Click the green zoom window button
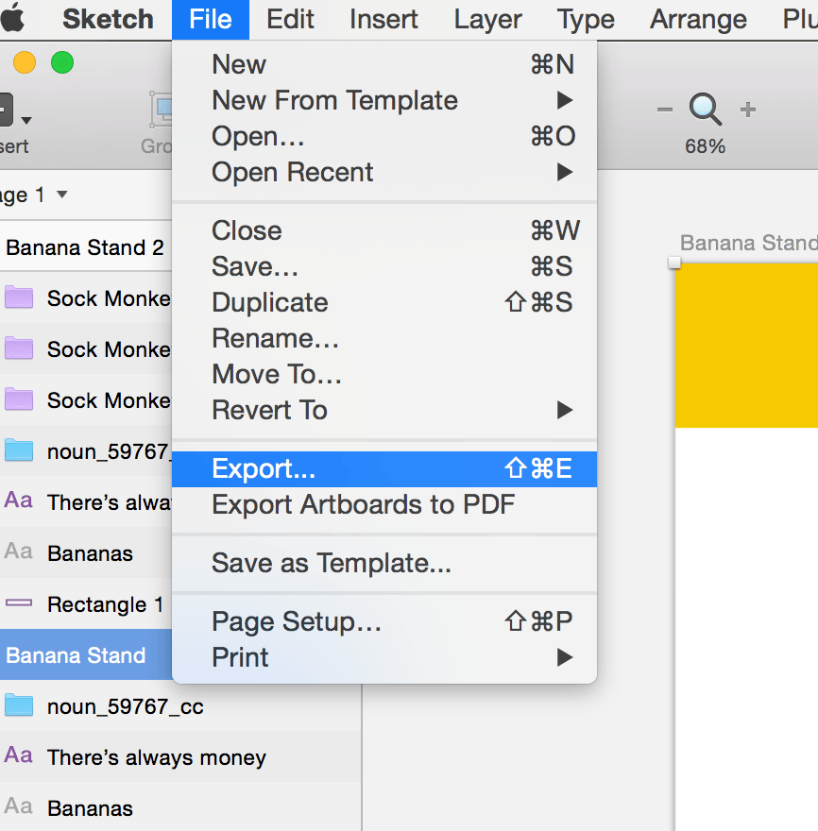This screenshot has height=831, width=818. click(62, 62)
